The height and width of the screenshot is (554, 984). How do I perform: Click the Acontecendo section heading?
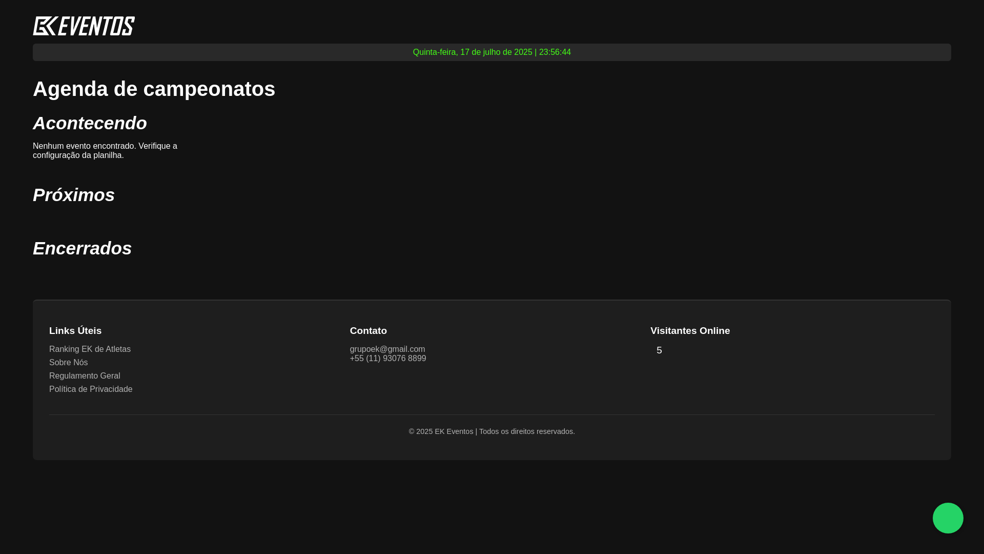[x=90, y=123]
